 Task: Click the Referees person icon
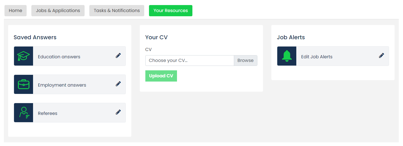point(24,113)
